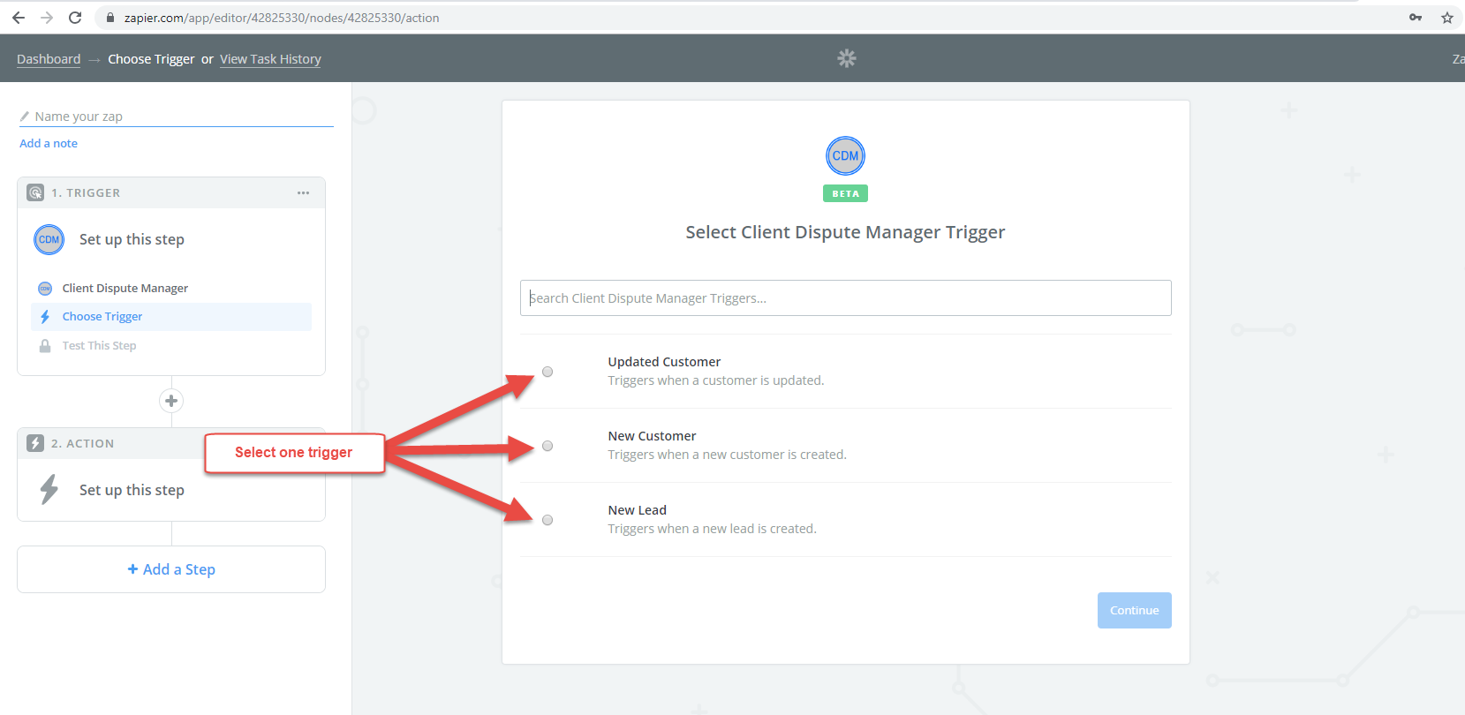This screenshot has height=715, width=1465.
Task: Open View Task History link
Action: [x=270, y=59]
